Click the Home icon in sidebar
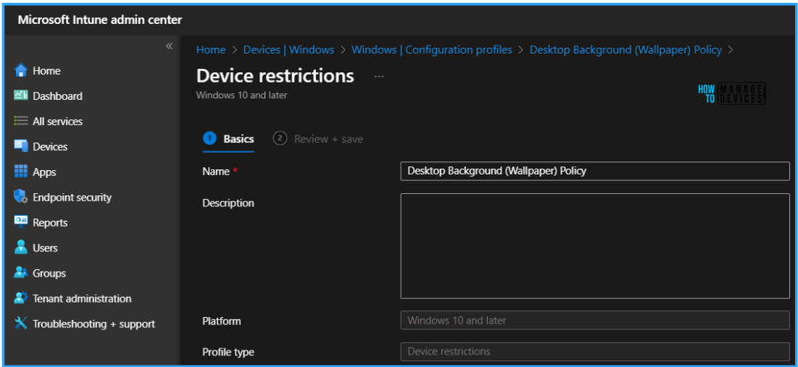Screen dimensions: 798x367 (x=21, y=70)
